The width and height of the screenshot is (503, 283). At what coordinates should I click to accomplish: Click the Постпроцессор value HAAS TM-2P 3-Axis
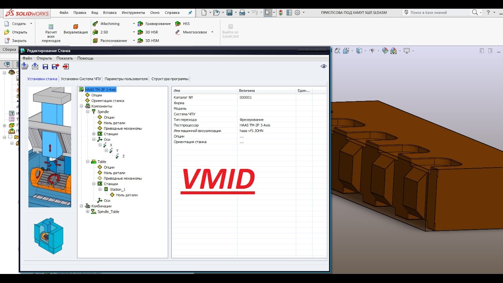coord(255,125)
